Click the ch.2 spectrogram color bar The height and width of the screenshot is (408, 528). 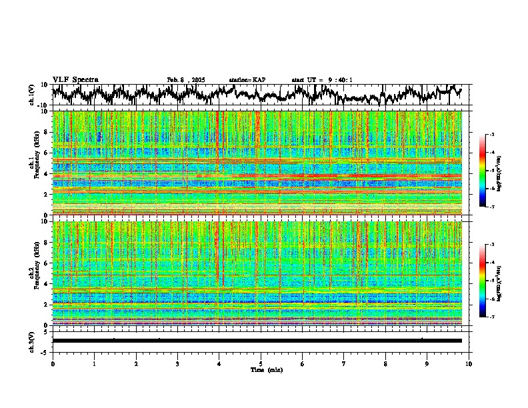(x=482, y=281)
